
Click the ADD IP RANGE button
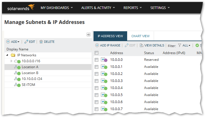(x=108, y=45)
